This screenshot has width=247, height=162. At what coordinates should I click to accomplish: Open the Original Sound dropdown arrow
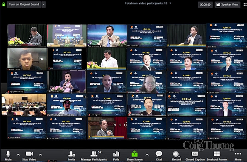tap(44, 4)
